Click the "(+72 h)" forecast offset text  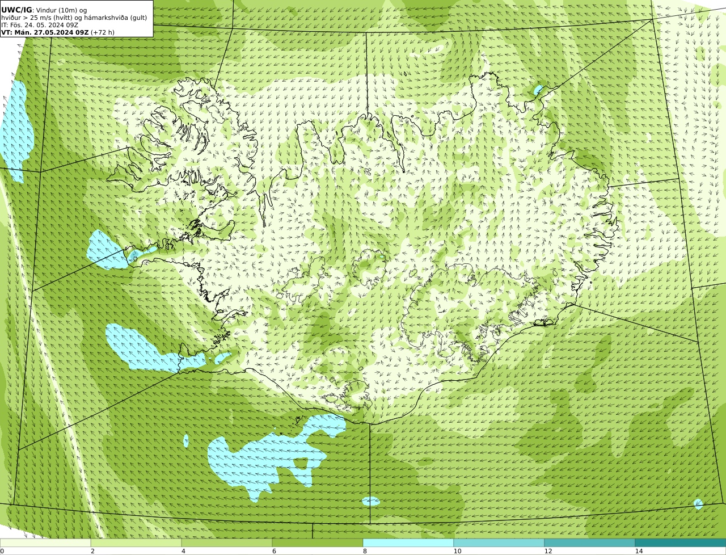pos(103,32)
